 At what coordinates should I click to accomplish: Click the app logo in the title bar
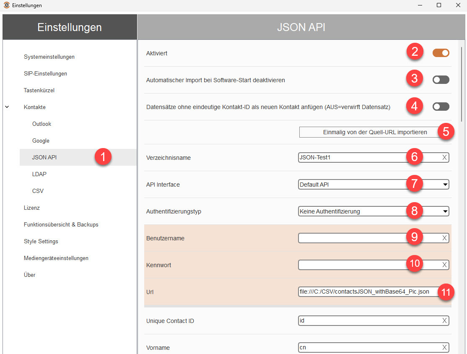pos(7,5)
